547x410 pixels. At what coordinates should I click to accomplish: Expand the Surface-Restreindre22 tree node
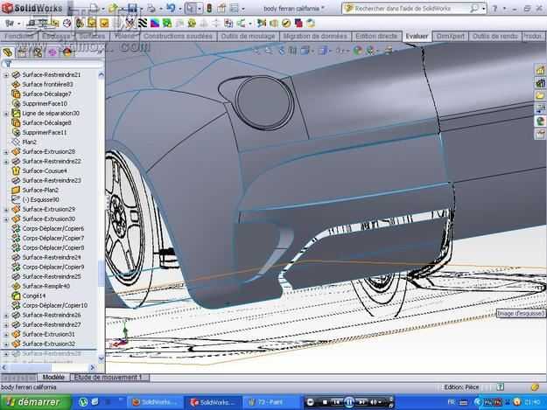[x=6, y=161]
